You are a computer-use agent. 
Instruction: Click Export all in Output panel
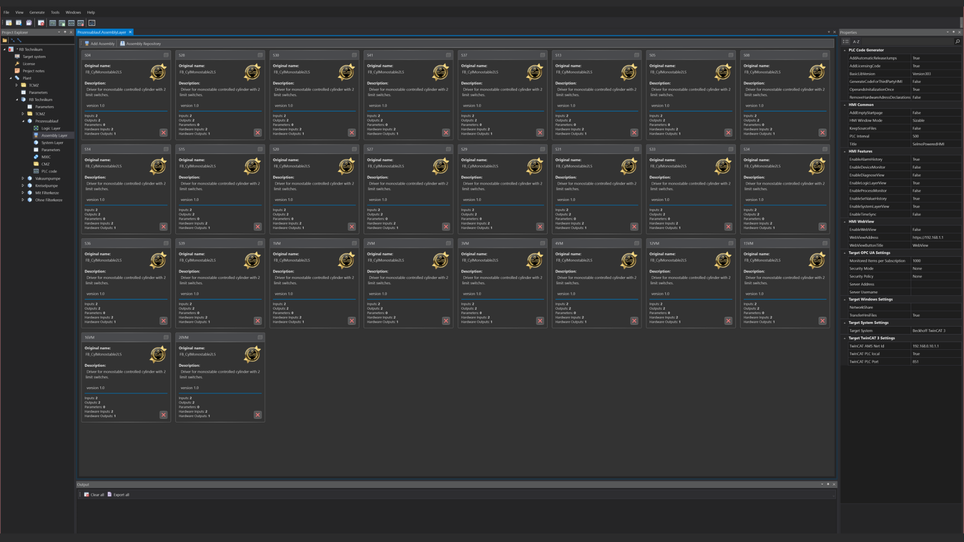[x=118, y=495]
